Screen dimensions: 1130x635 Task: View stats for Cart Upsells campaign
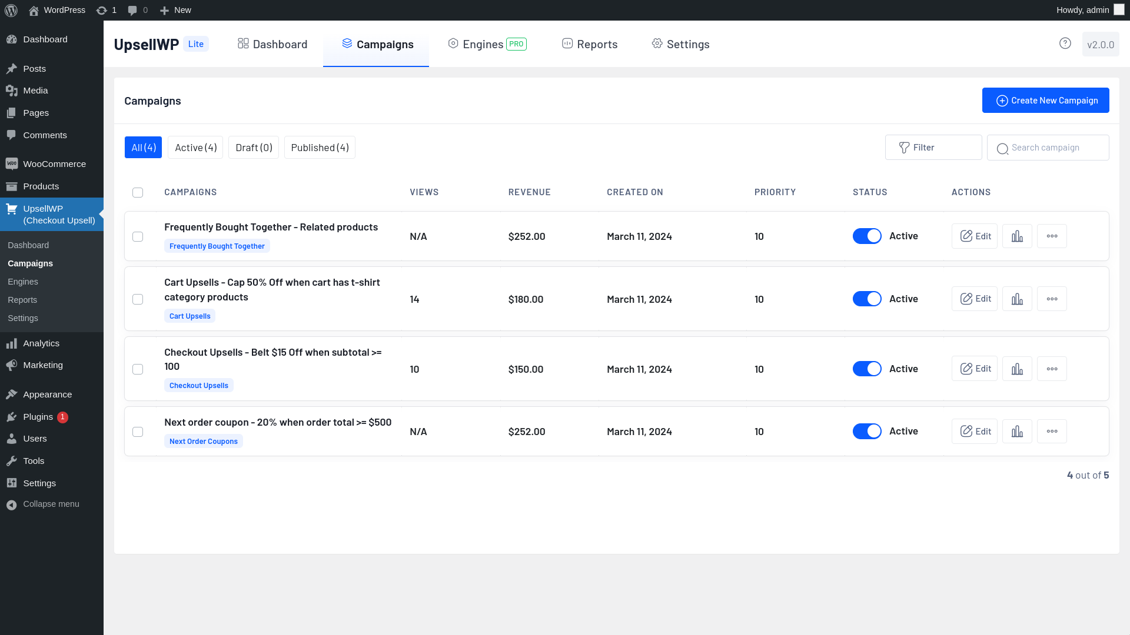coord(1017,299)
